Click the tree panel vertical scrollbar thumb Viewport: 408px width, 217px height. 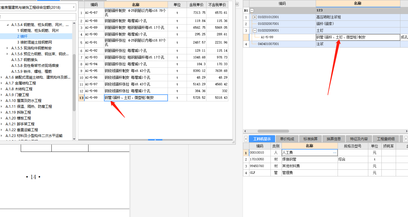[74, 82]
